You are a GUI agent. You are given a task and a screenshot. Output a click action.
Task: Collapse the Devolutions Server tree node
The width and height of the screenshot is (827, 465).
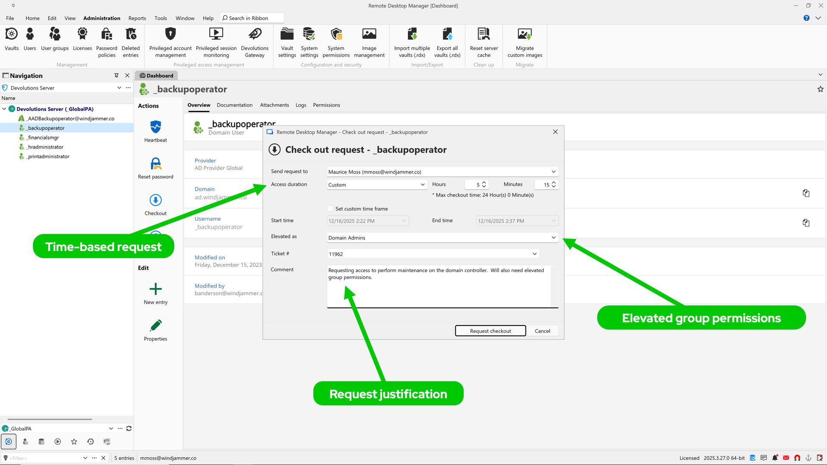(4, 109)
